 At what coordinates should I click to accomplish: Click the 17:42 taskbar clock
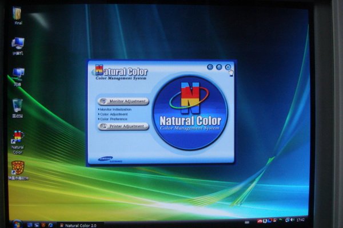[301, 219]
